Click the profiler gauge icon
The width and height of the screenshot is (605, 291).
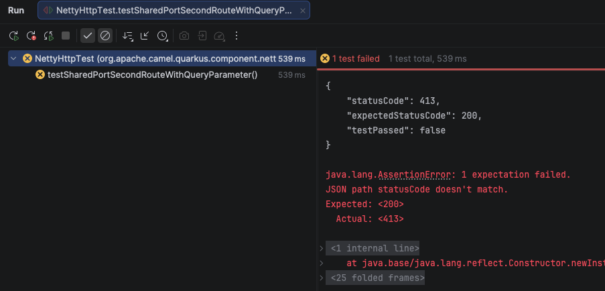tap(219, 36)
